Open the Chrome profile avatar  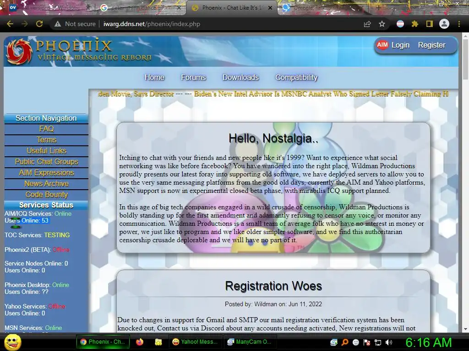(444, 24)
